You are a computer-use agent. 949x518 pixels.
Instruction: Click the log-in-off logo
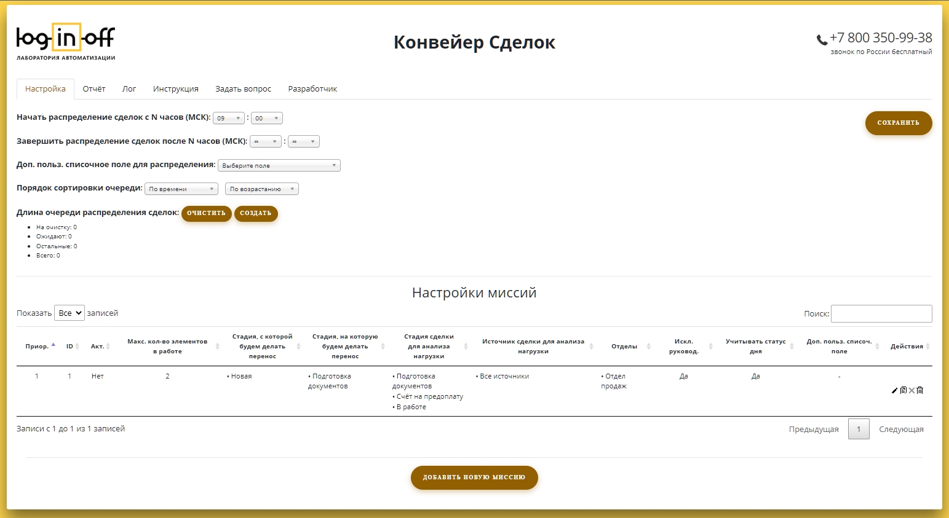pos(66,42)
